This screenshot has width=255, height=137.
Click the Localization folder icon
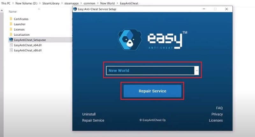point(11,34)
